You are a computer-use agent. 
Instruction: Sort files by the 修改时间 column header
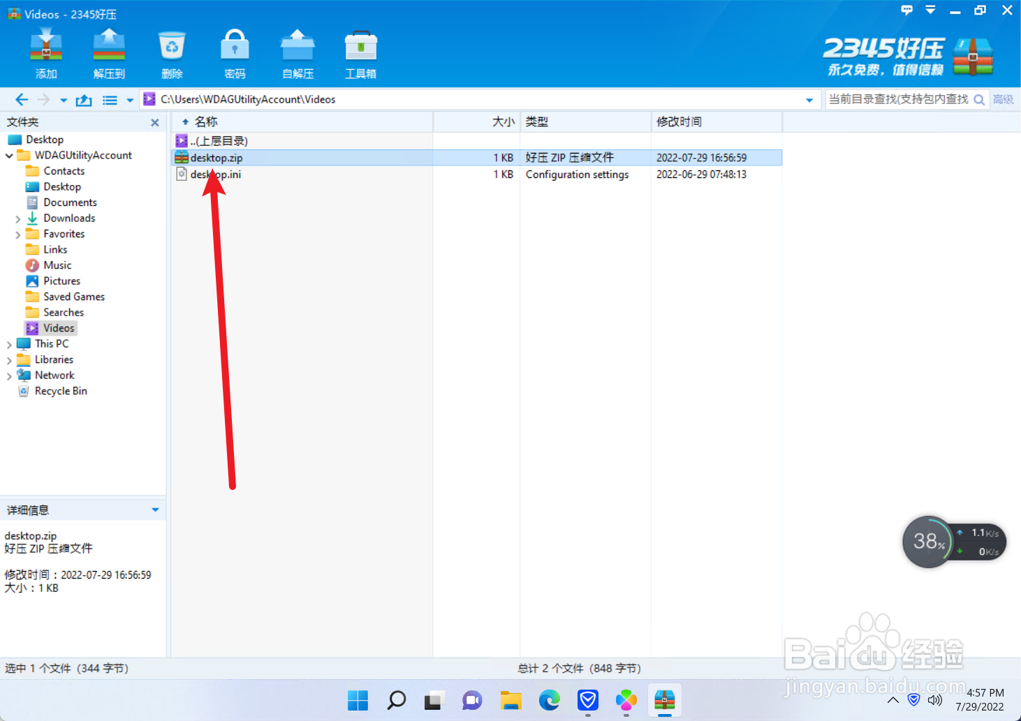click(678, 121)
